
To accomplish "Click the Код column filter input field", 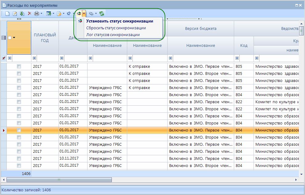I will (246, 58).
